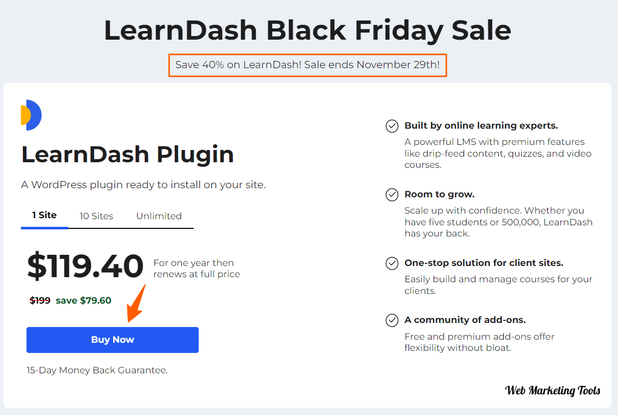Click the LearnDash logo icon

point(31,115)
